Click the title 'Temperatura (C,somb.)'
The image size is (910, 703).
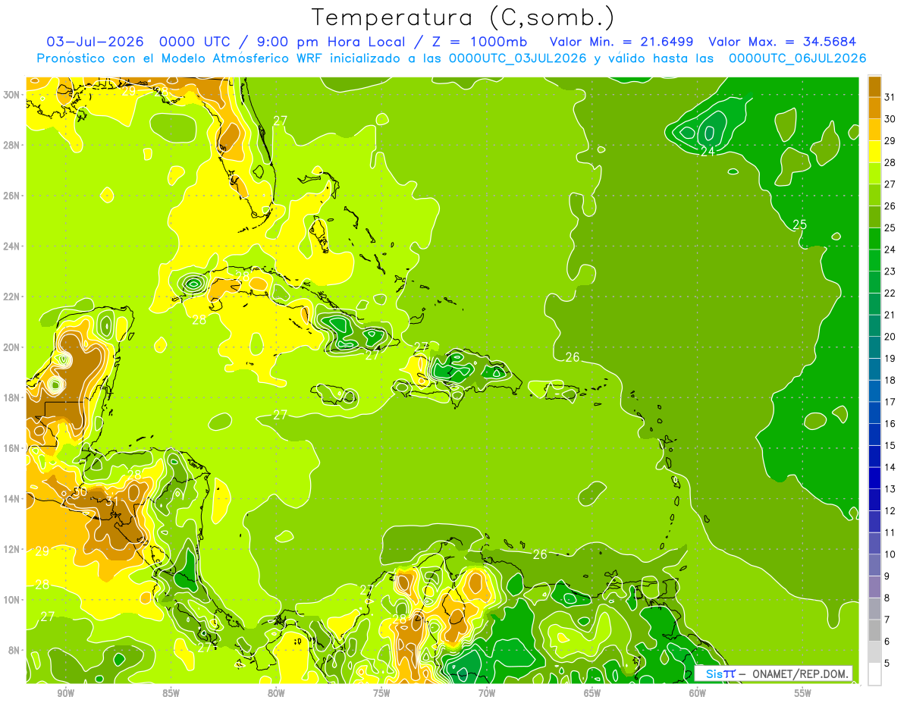click(x=463, y=17)
